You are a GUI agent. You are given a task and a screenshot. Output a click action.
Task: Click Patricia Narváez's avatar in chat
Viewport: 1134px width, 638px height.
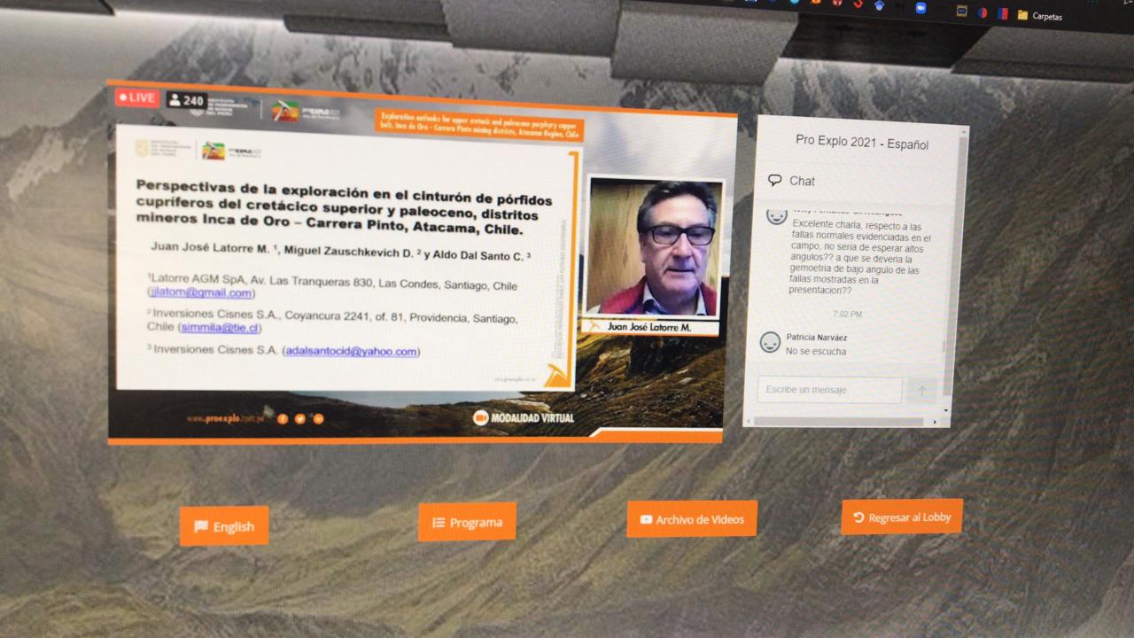pos(771,342)
